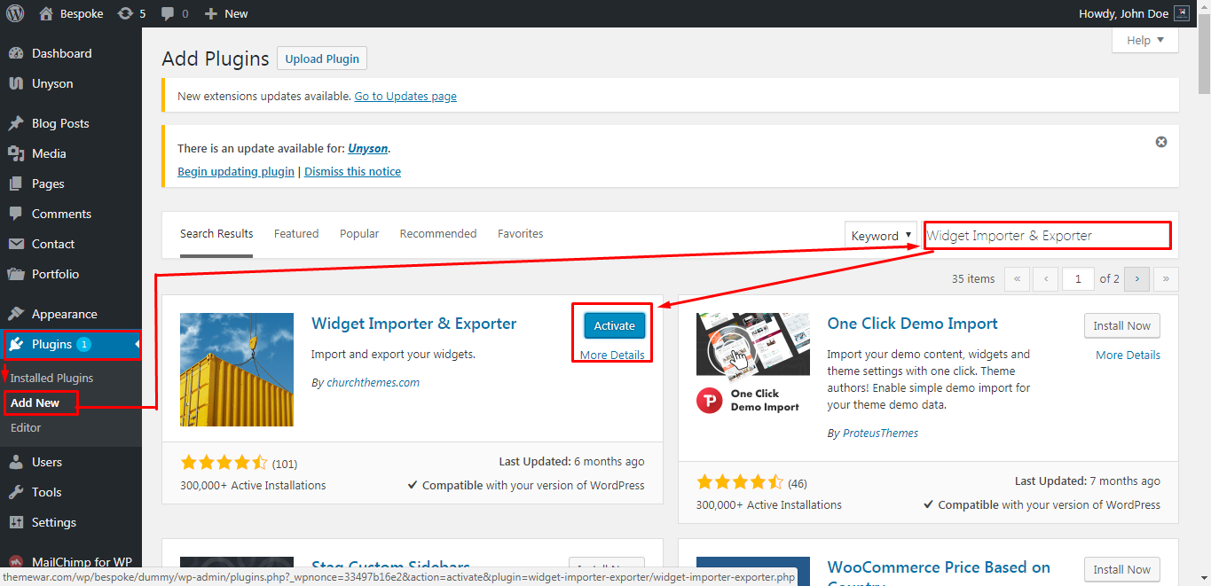The image size is (1211, 586).
Task: Open the Bespoke site home icon
Action: click(46, 13)
